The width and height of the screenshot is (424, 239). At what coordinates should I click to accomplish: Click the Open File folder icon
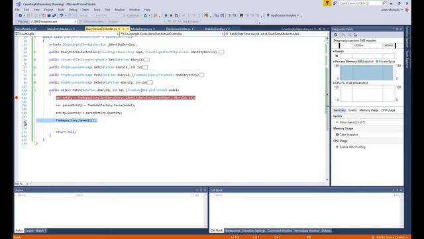(x=44, y=15)
